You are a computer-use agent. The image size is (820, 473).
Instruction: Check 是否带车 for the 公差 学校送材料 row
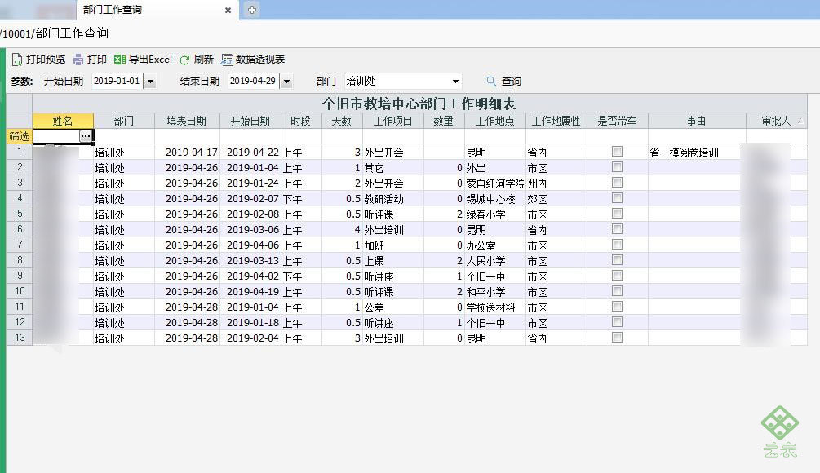pyautogui.click(x=617, y=307)
